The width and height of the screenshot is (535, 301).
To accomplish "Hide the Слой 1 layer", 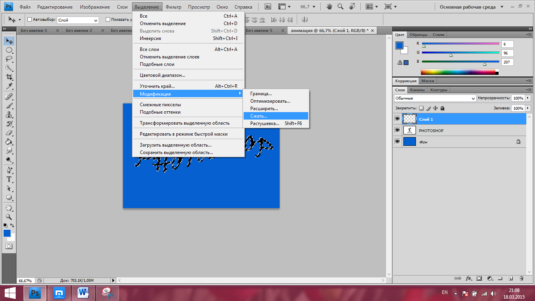I will 398,119.
